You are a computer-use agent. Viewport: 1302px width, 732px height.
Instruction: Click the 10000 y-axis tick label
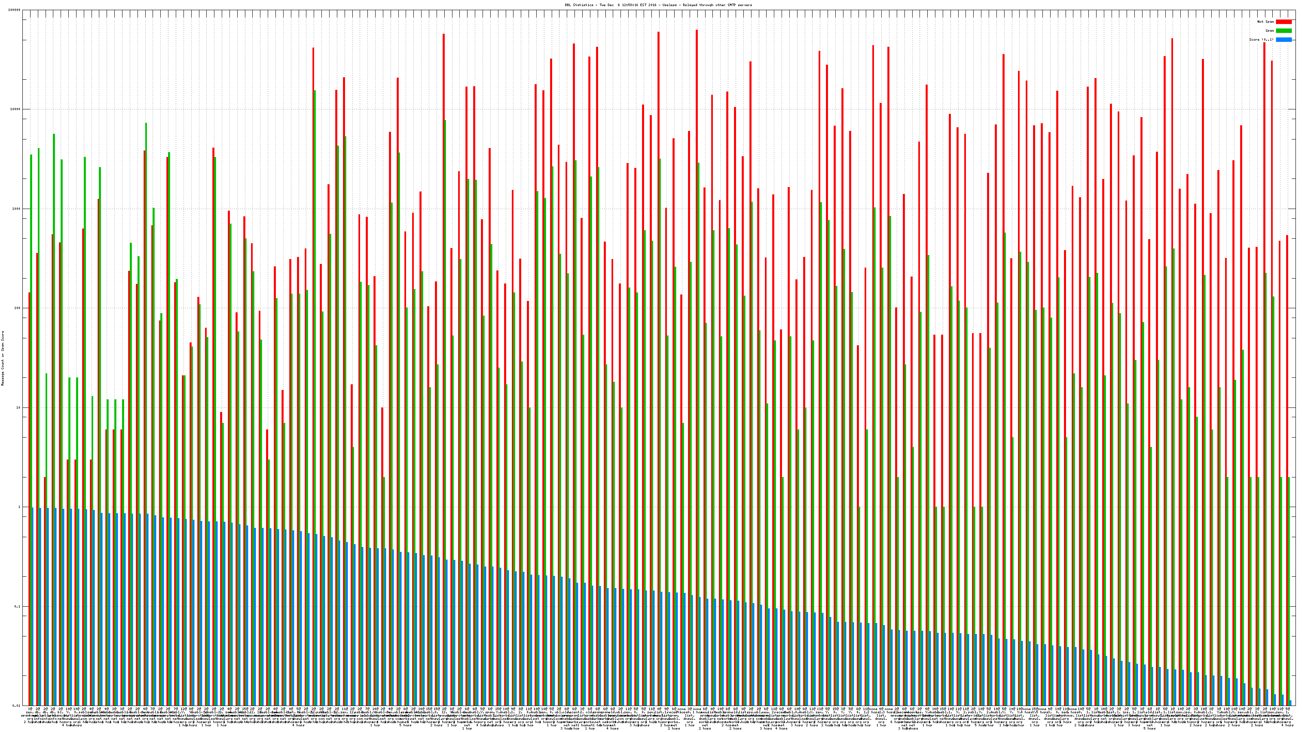[16, 110]
